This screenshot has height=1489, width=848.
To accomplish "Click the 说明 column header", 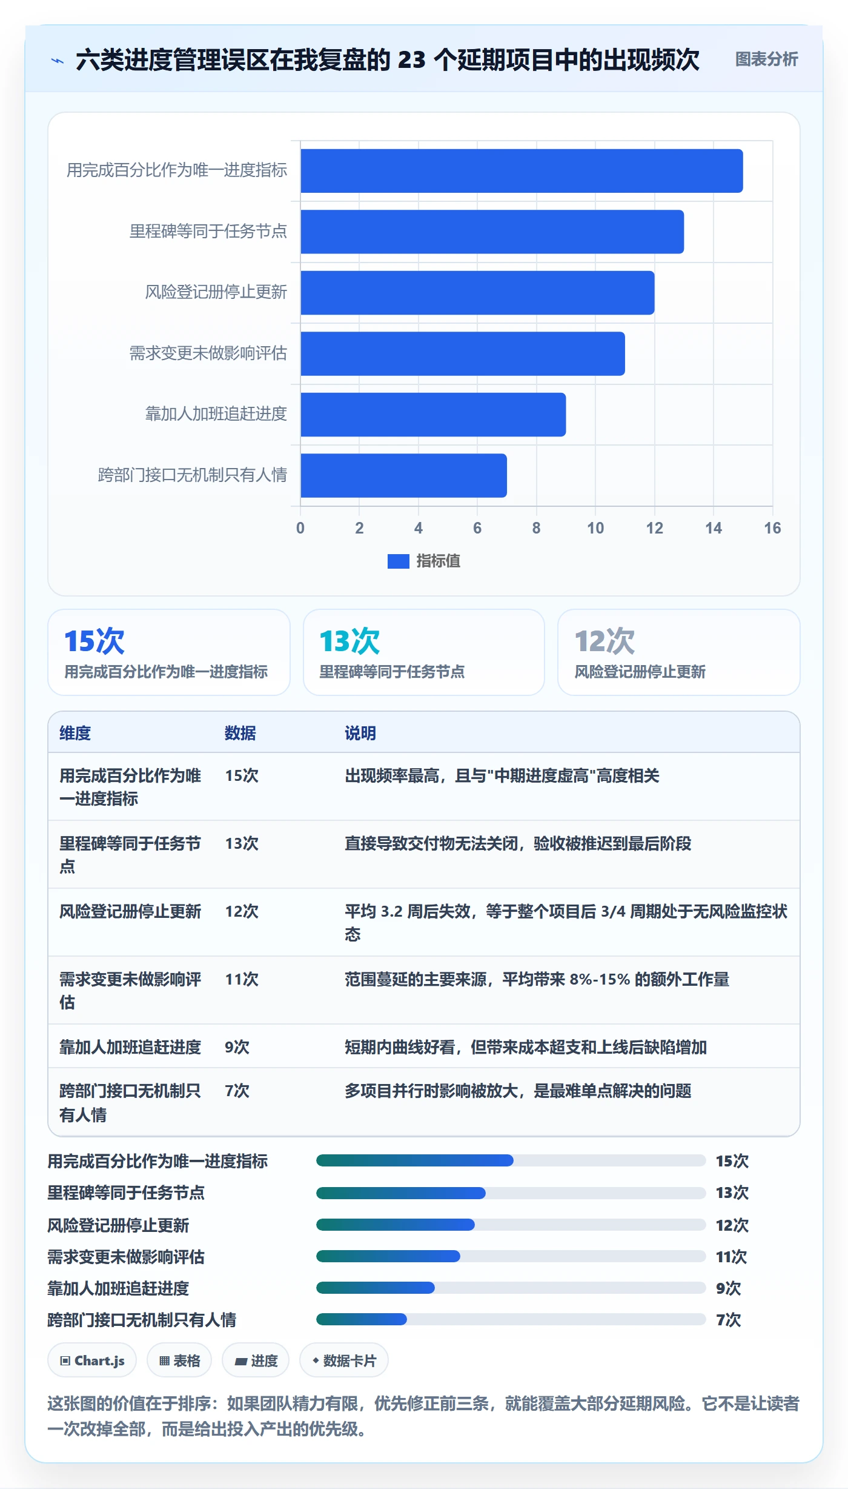I will pyautogui.click(x=360, y=733).
